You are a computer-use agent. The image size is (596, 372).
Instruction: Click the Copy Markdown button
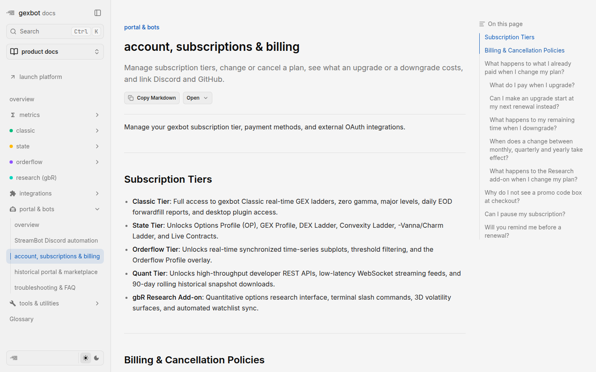(152, 98)
